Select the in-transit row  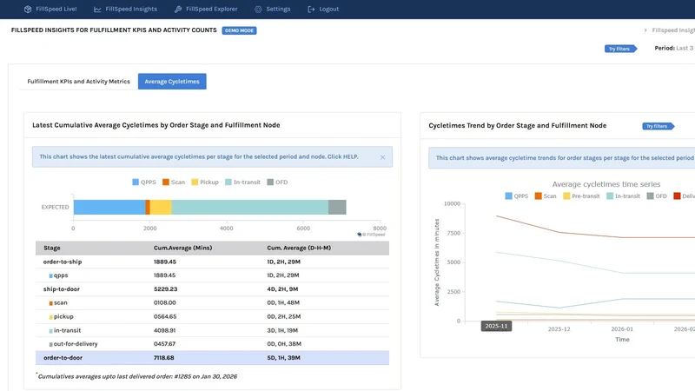pyautogui.click(x=212, y=330)
